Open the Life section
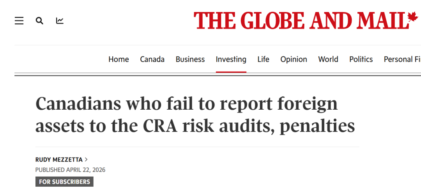This screenshot has width=421, height=191. click(263, 59)
